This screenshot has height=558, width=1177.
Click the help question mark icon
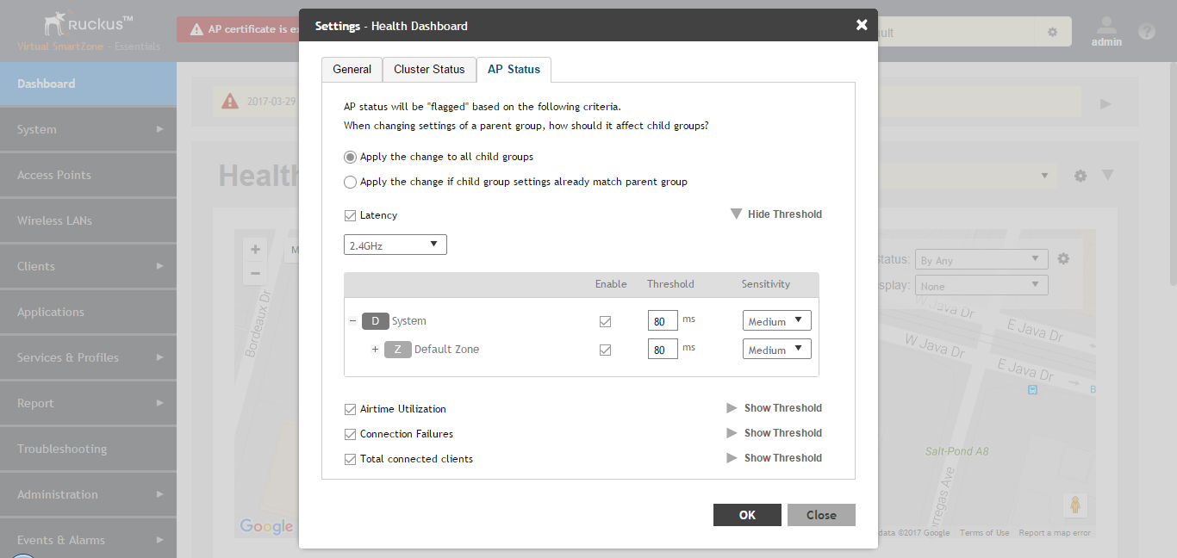[1146, 32]
